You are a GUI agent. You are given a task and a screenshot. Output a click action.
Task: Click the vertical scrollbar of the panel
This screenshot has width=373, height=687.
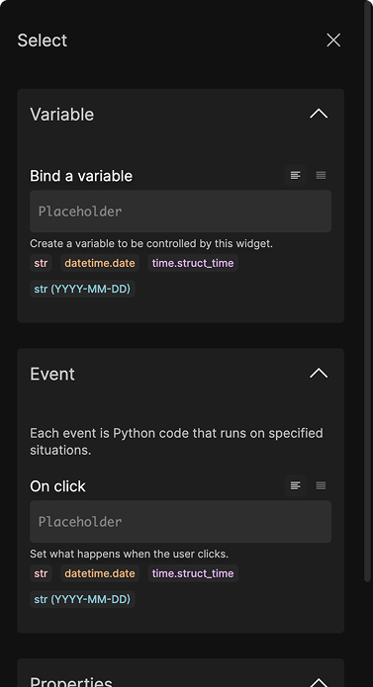coord(367,292)
